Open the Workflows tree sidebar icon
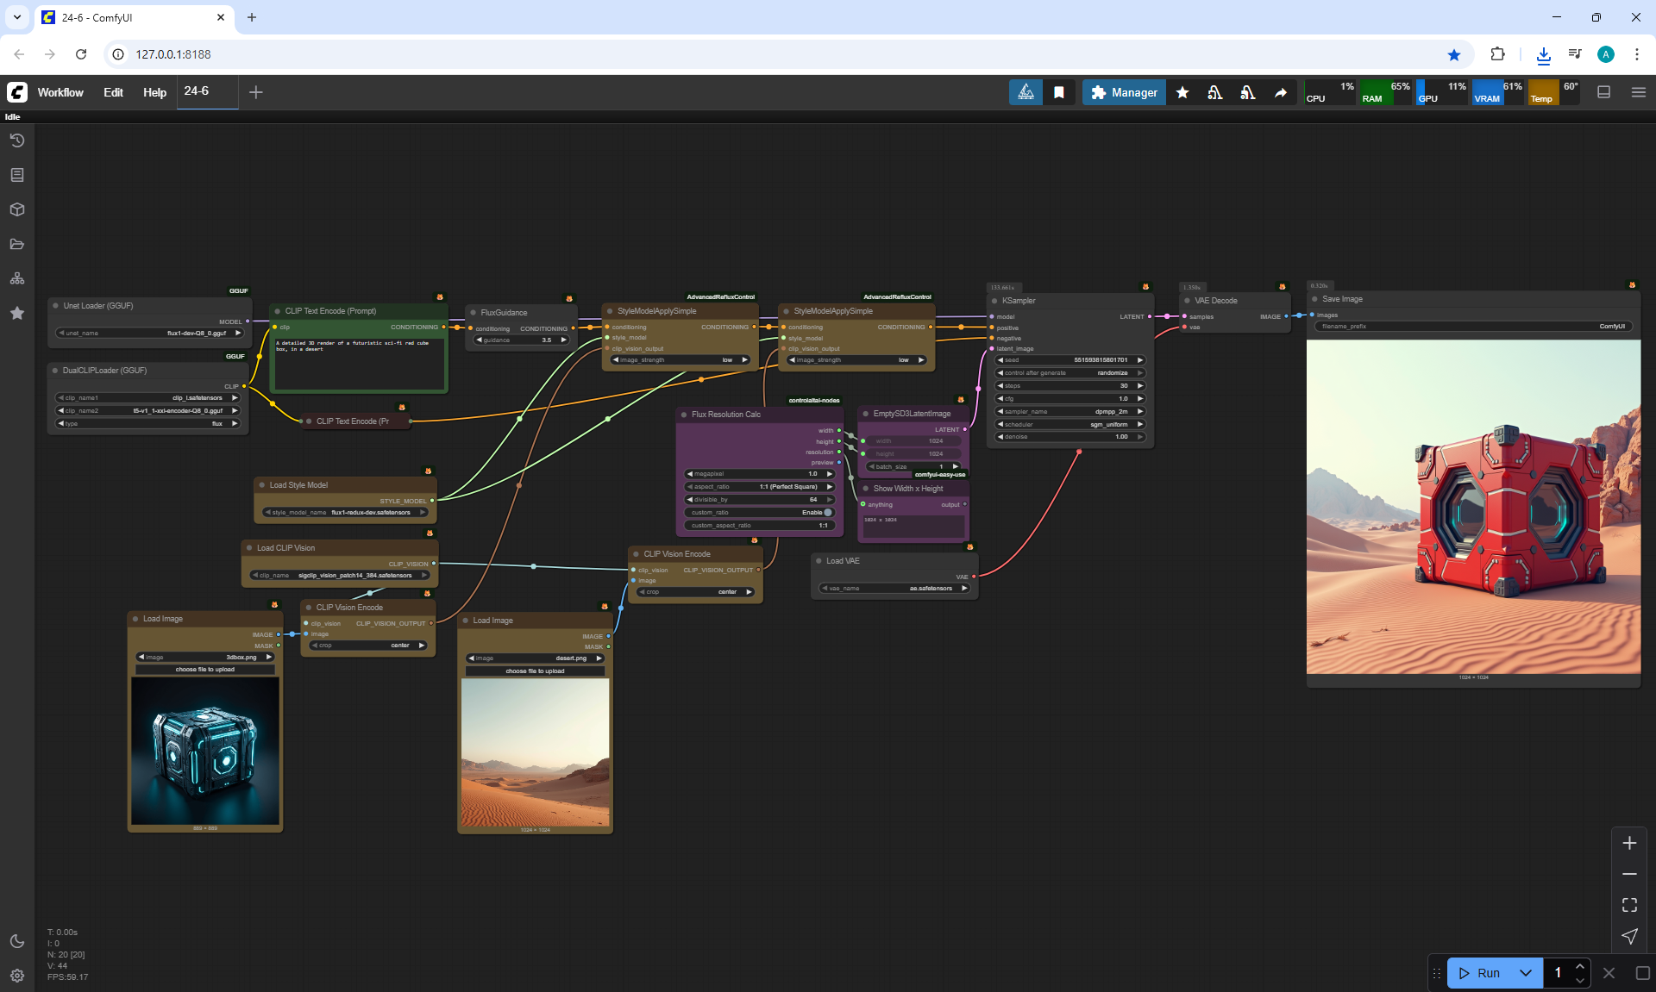This screenshot has width=1656, height=992. click(16, 278)
